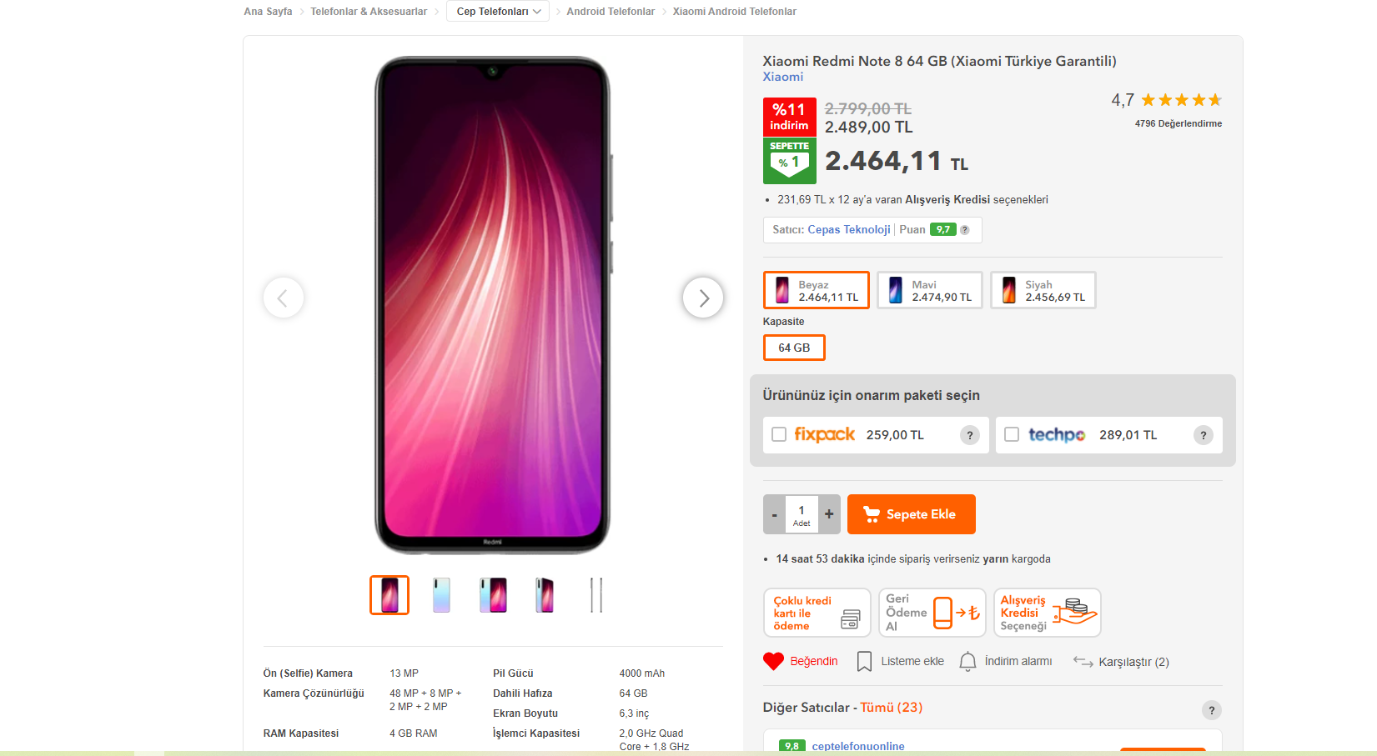
Task: Expand the Cep Telefonları breadcrumb dropdown
Action: click(x=498, y=12)
